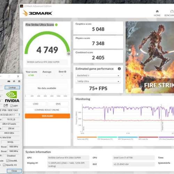Screen dimensions: 174x174
Task: Click the 3DMark title bar app icon
Action: [22, 6]
